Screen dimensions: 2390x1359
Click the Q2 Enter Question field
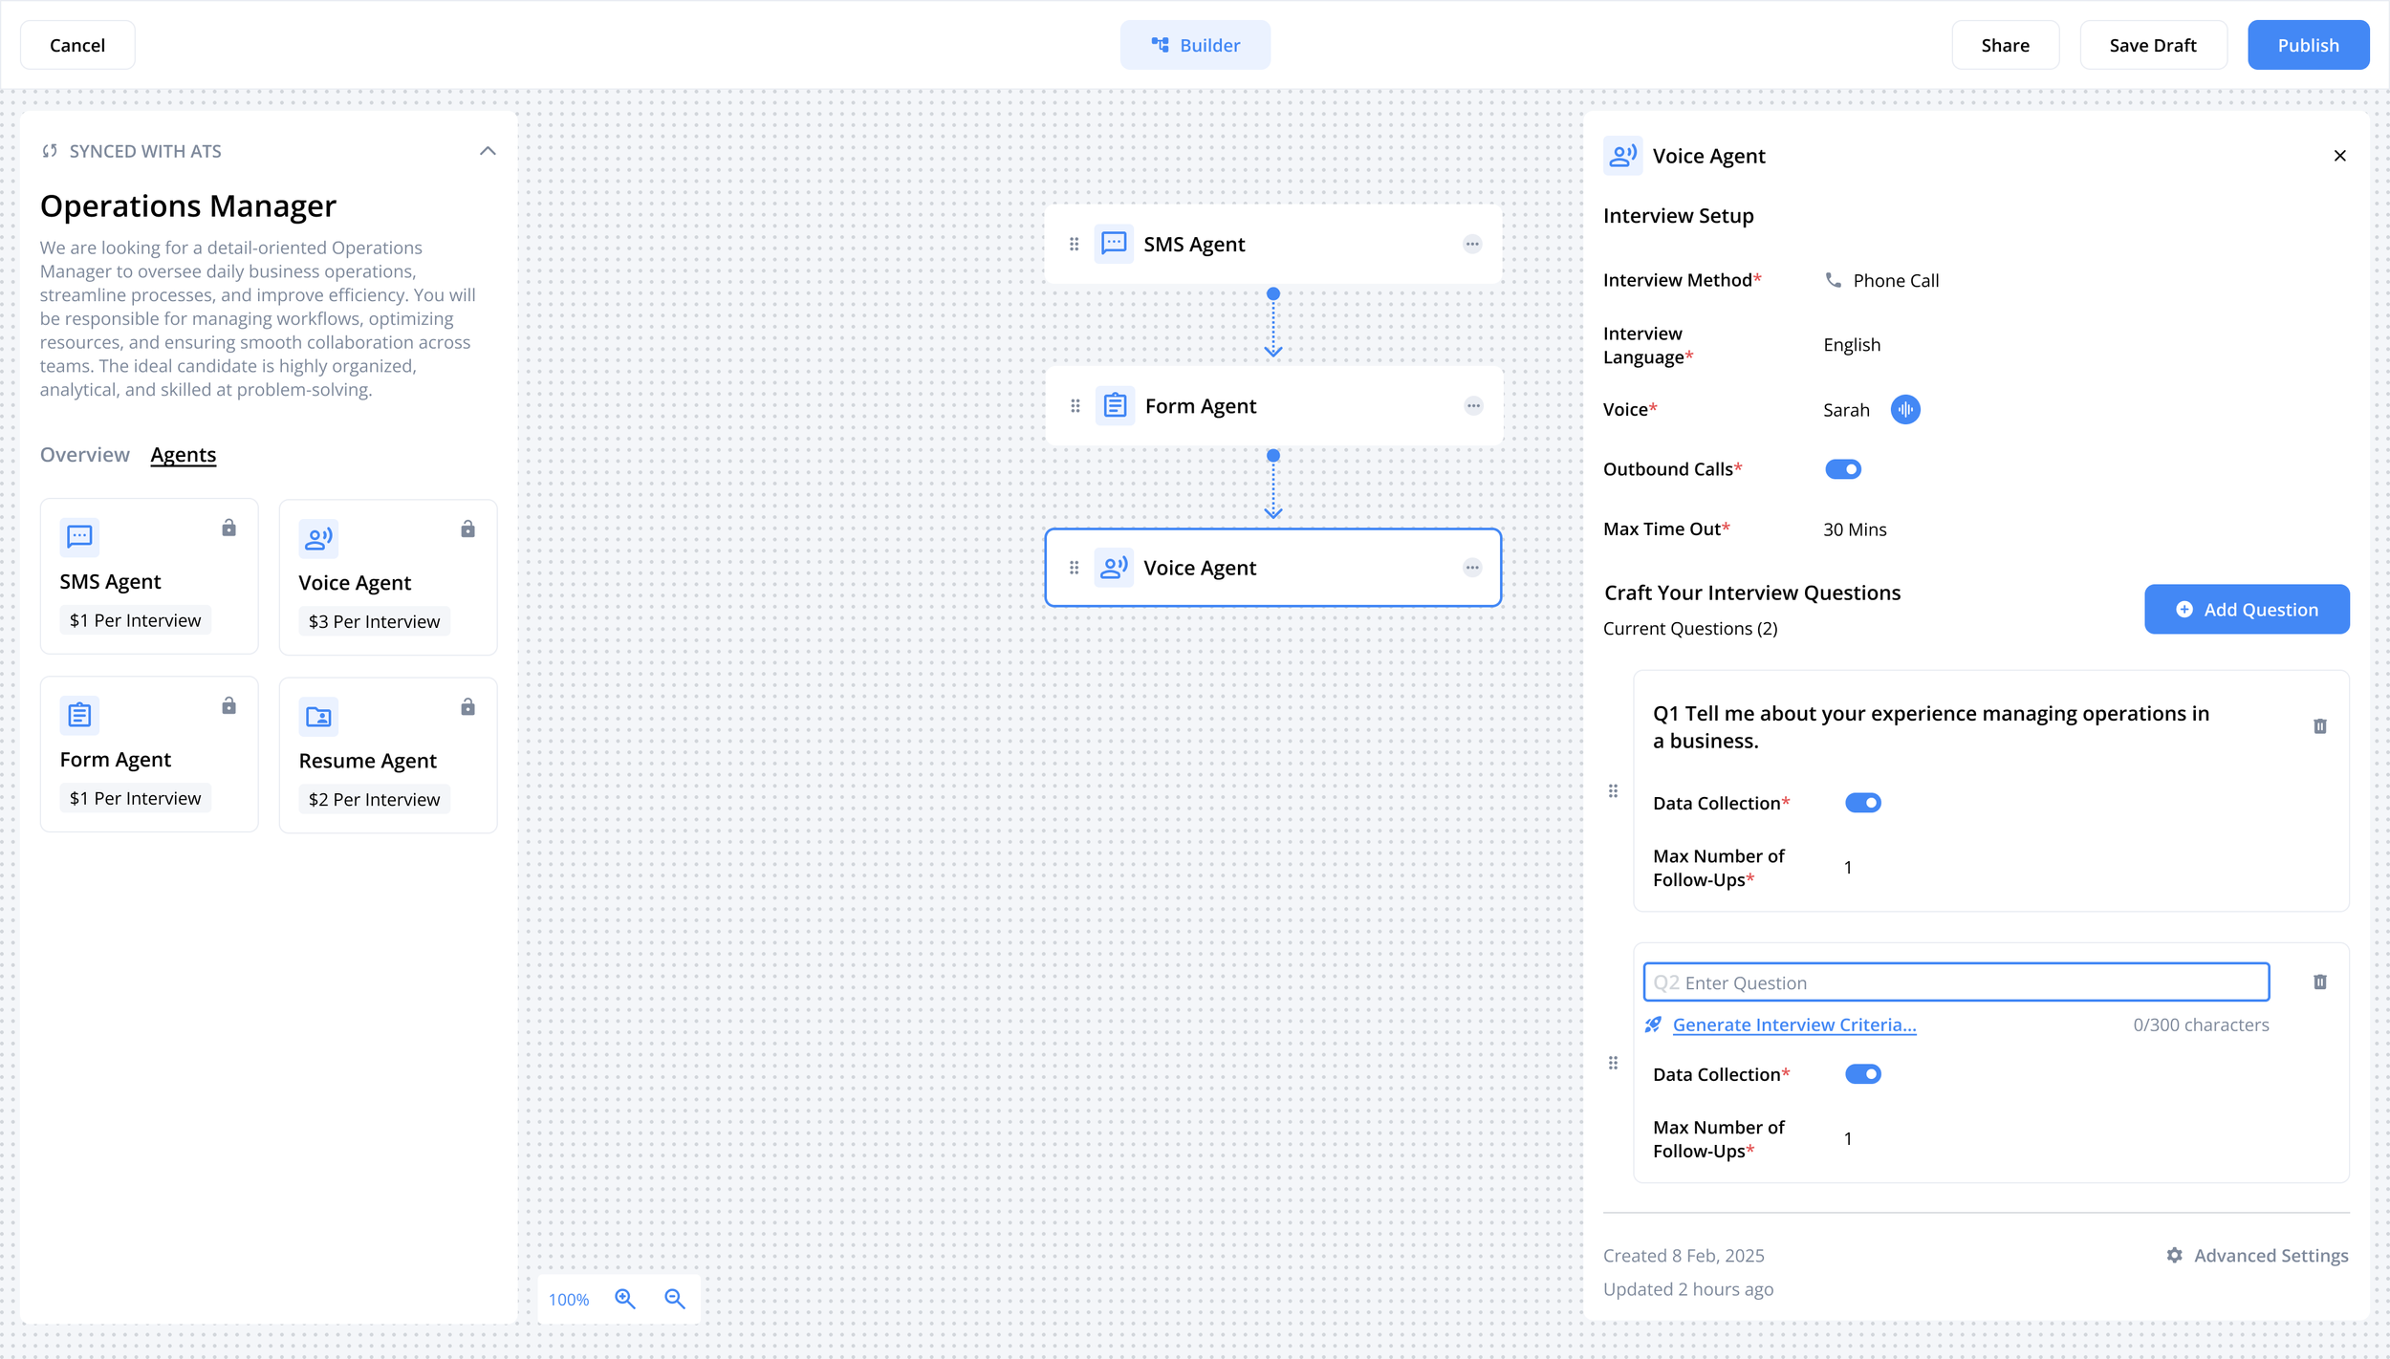tap(1955, 982)
